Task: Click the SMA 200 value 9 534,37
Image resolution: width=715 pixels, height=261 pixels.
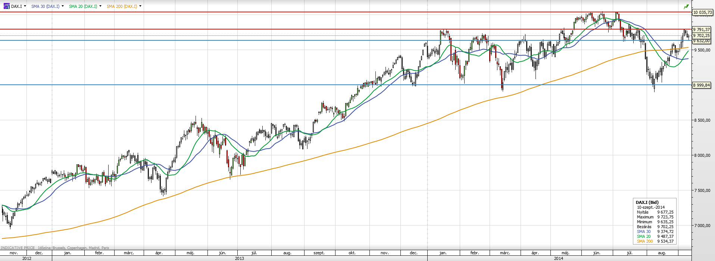Action: pyautogui.click(x=665, y=241)
